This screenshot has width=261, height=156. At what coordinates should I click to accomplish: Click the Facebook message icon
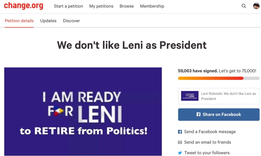pos(180,132)
